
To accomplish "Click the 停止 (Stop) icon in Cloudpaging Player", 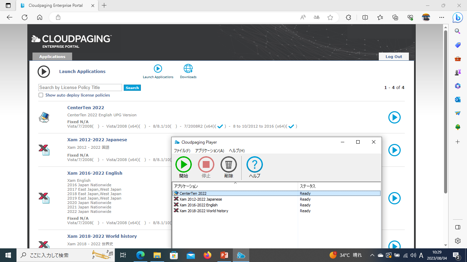I will 206,165.
